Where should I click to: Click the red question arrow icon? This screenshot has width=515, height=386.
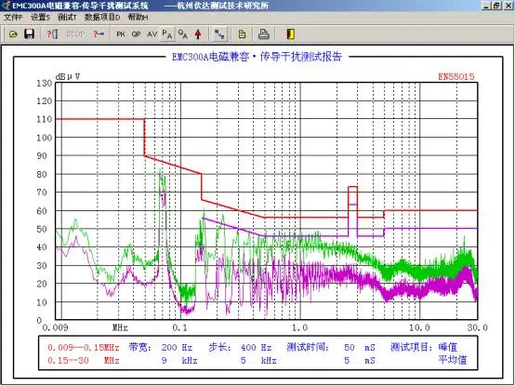(99, 33)
